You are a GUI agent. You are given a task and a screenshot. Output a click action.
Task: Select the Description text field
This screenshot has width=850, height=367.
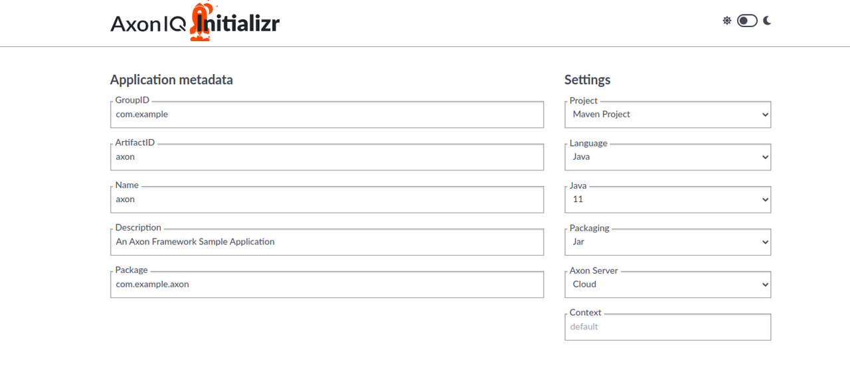tap(327, 242)
